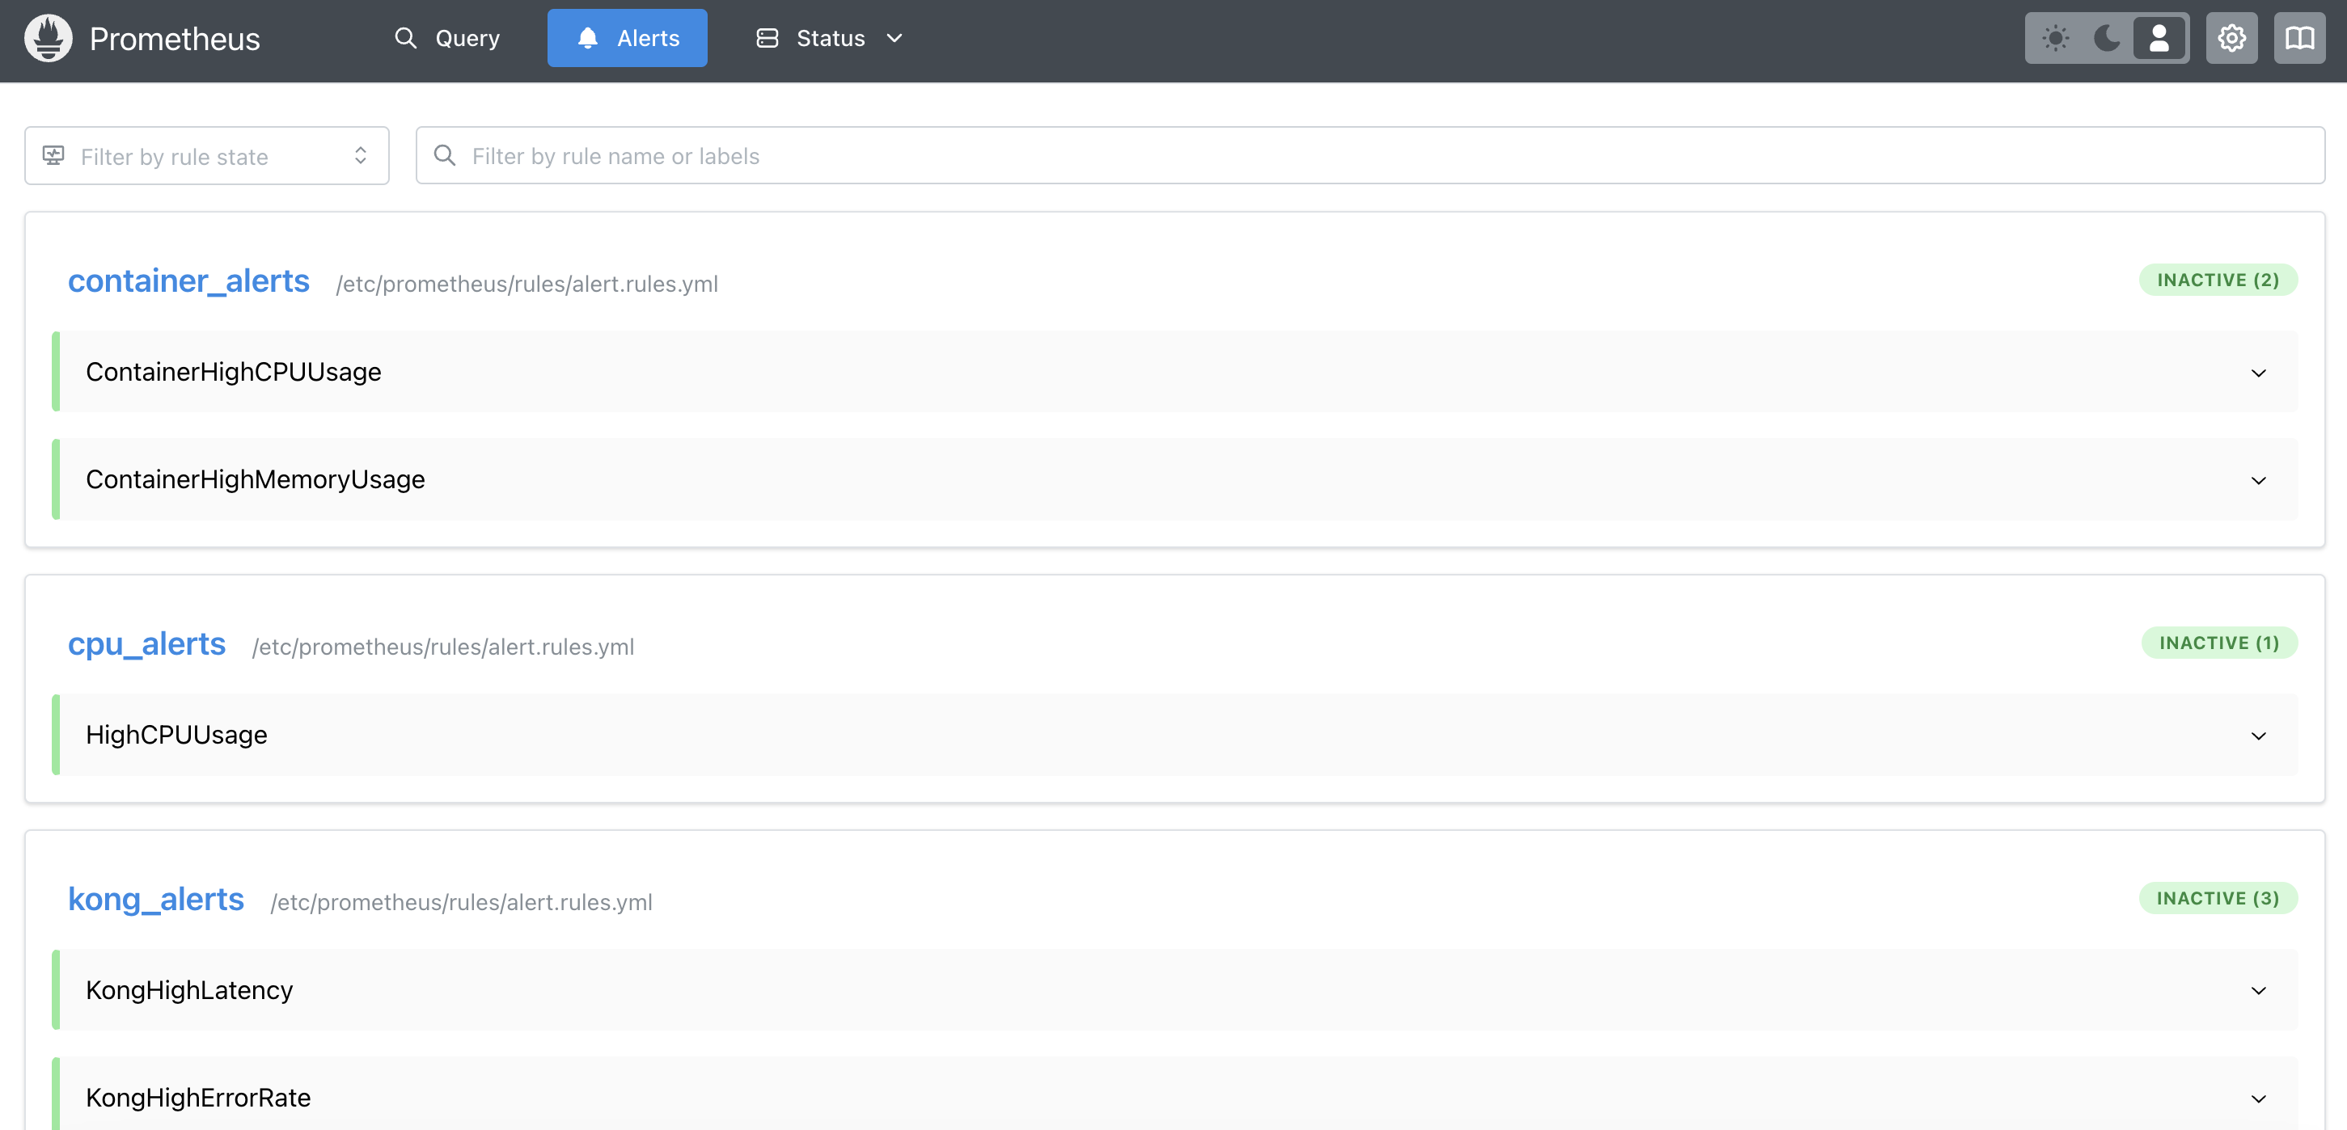Click the server icon beside Status
The height and width of the screenshot is (1130, 2347).
(x=768, y=38)
